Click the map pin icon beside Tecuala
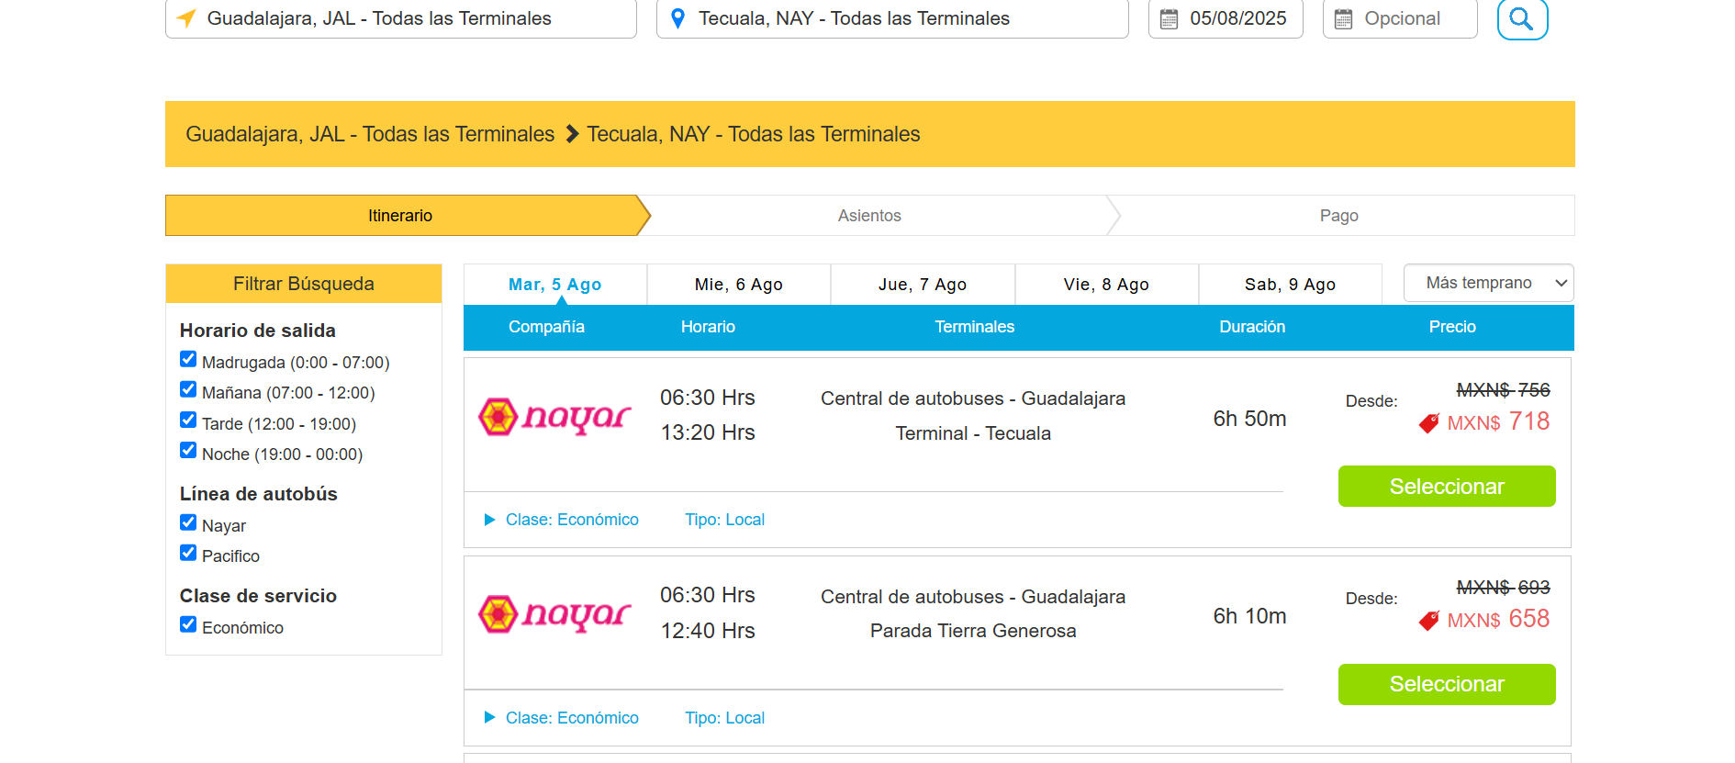The width and height of the screenshot is (1735, 763). (x=677, y=18)
